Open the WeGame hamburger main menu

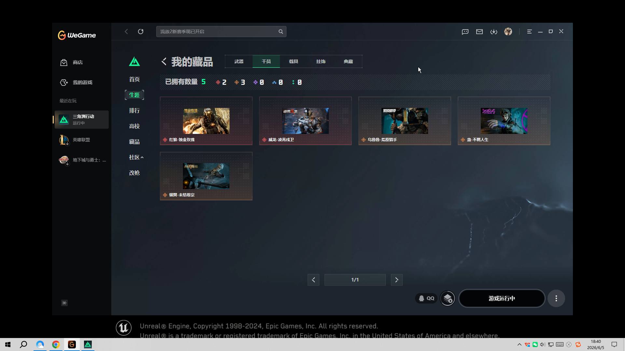tap(530, 32)
